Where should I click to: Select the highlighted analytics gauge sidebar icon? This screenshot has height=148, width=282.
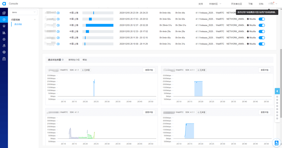click(4, 20)
